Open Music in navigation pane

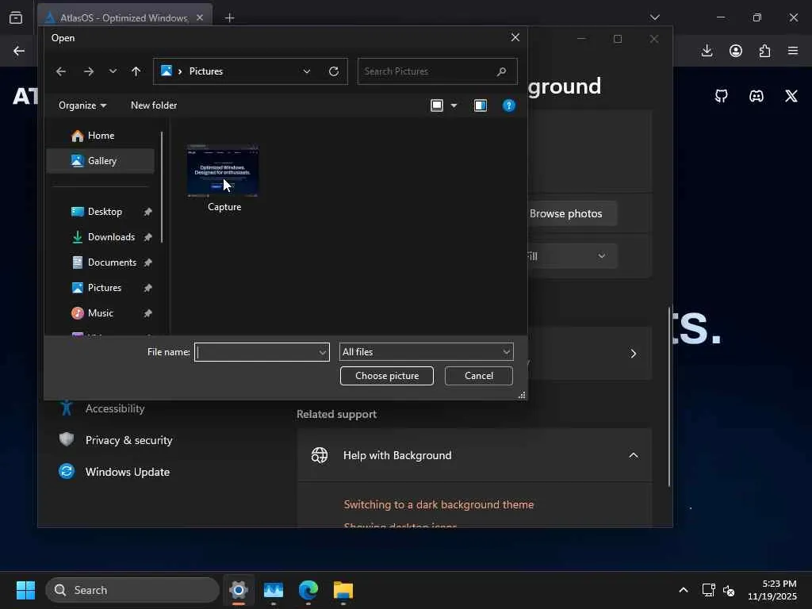click(101, 313)
